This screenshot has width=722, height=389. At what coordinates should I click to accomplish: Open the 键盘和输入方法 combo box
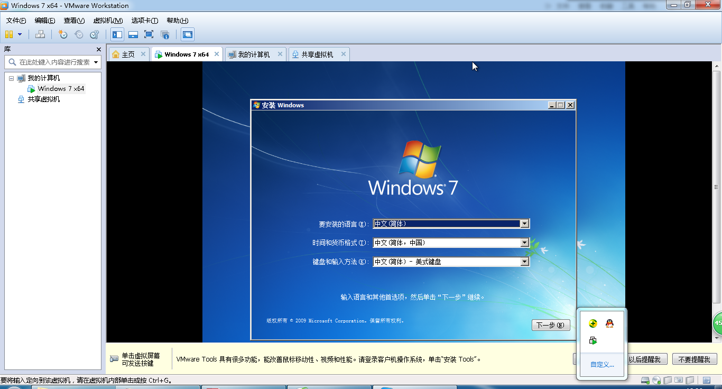coord(451,262)
